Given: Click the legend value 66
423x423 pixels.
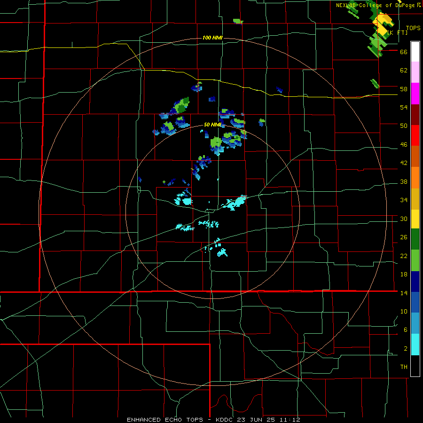Looking at the screenshot, I should click(404, 52).
